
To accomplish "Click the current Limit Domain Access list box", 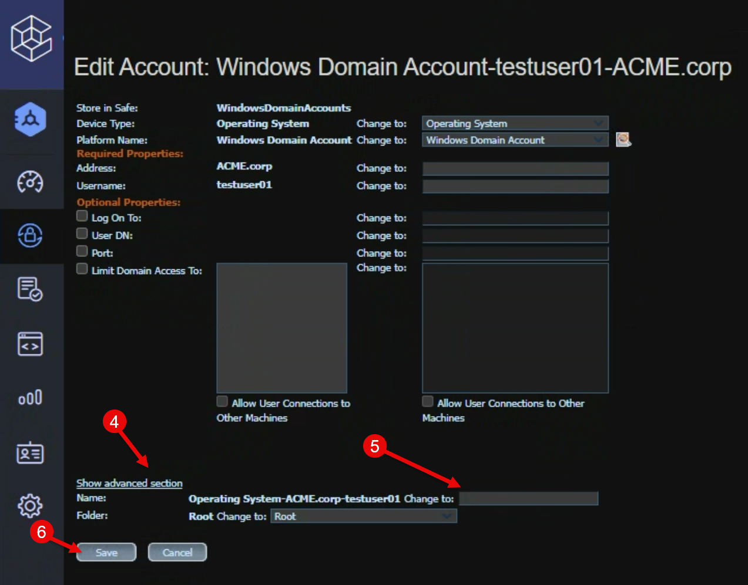I will (x=282, y=328).
